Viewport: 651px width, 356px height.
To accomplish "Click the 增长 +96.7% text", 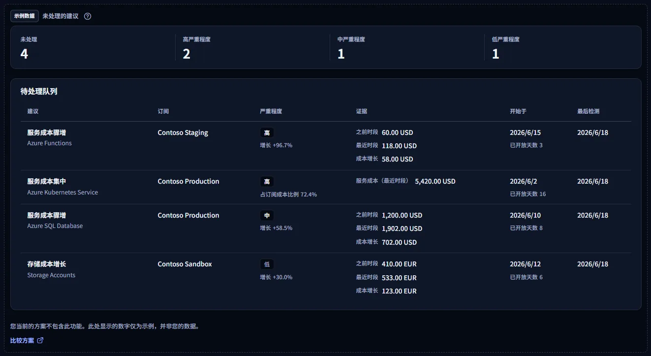I will point(276,145).
